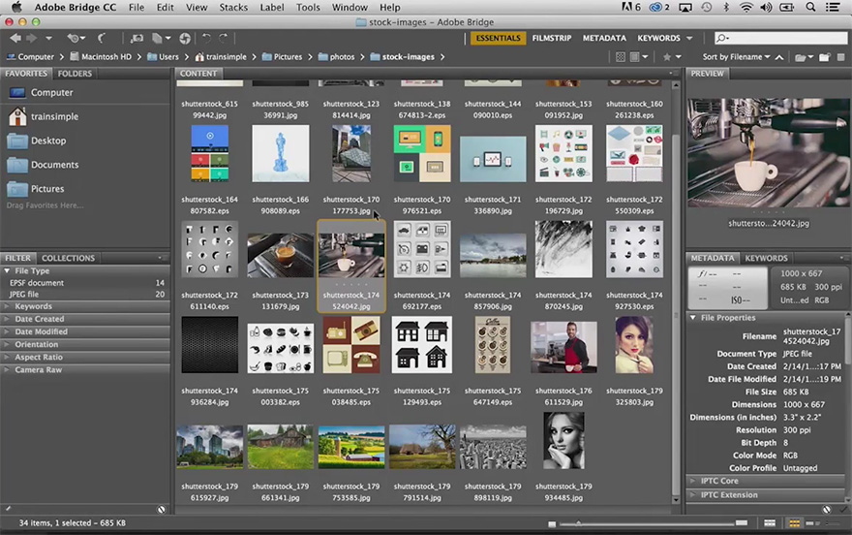The width and height of the screenshot is (852, 535).
Task: Rotate 90° counterclockwise icon
Action: point(206,38)
